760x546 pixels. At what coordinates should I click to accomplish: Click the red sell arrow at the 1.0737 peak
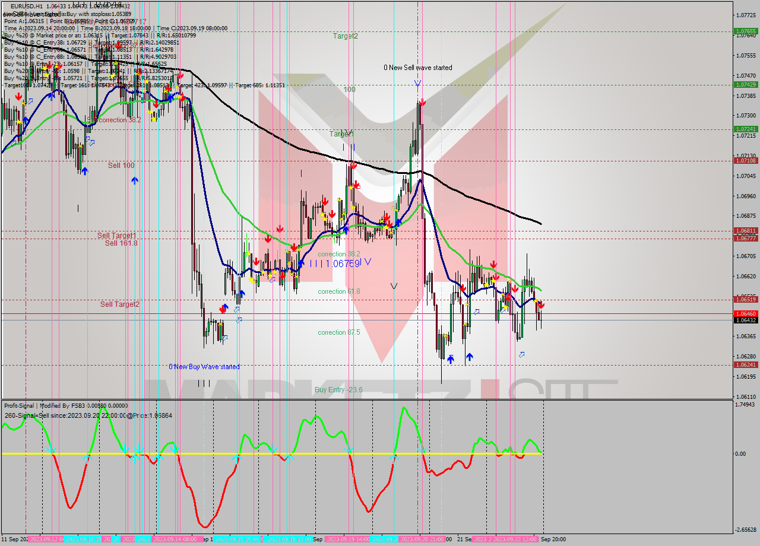pos(422,103)
